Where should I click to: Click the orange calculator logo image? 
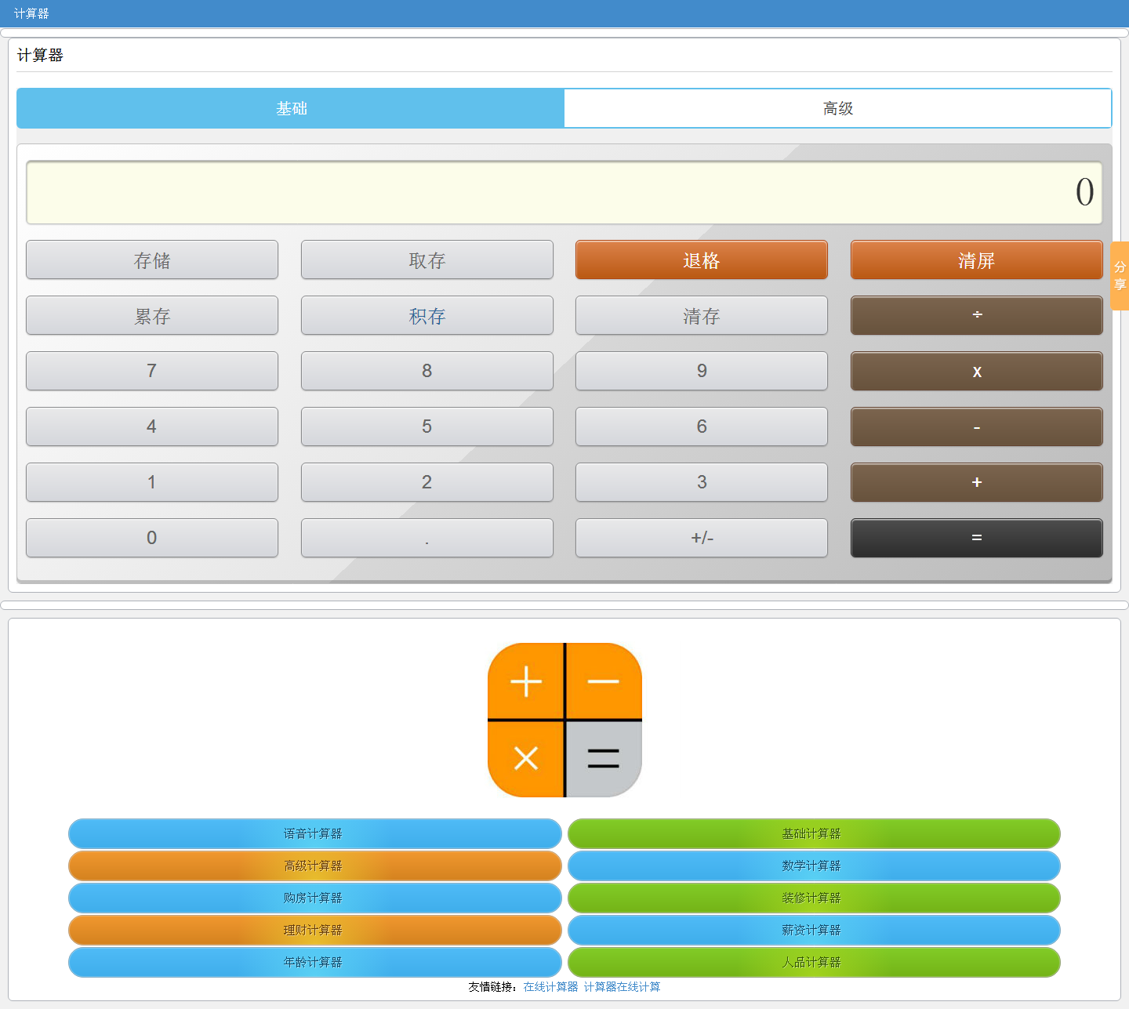[x=564, y=720]
